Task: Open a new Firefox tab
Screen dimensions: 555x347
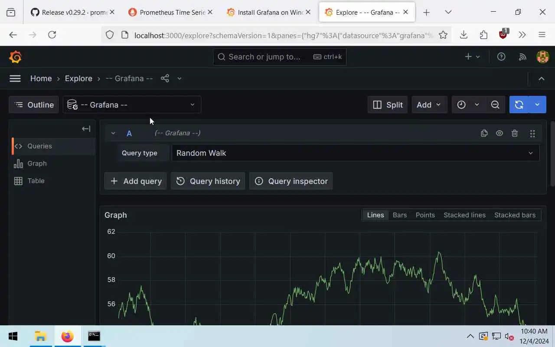Action: (426, 12)
